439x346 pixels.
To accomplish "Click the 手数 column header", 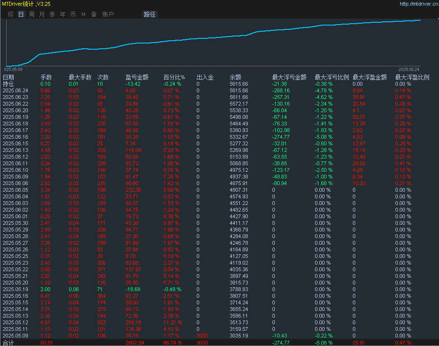I will click(46, 77).
